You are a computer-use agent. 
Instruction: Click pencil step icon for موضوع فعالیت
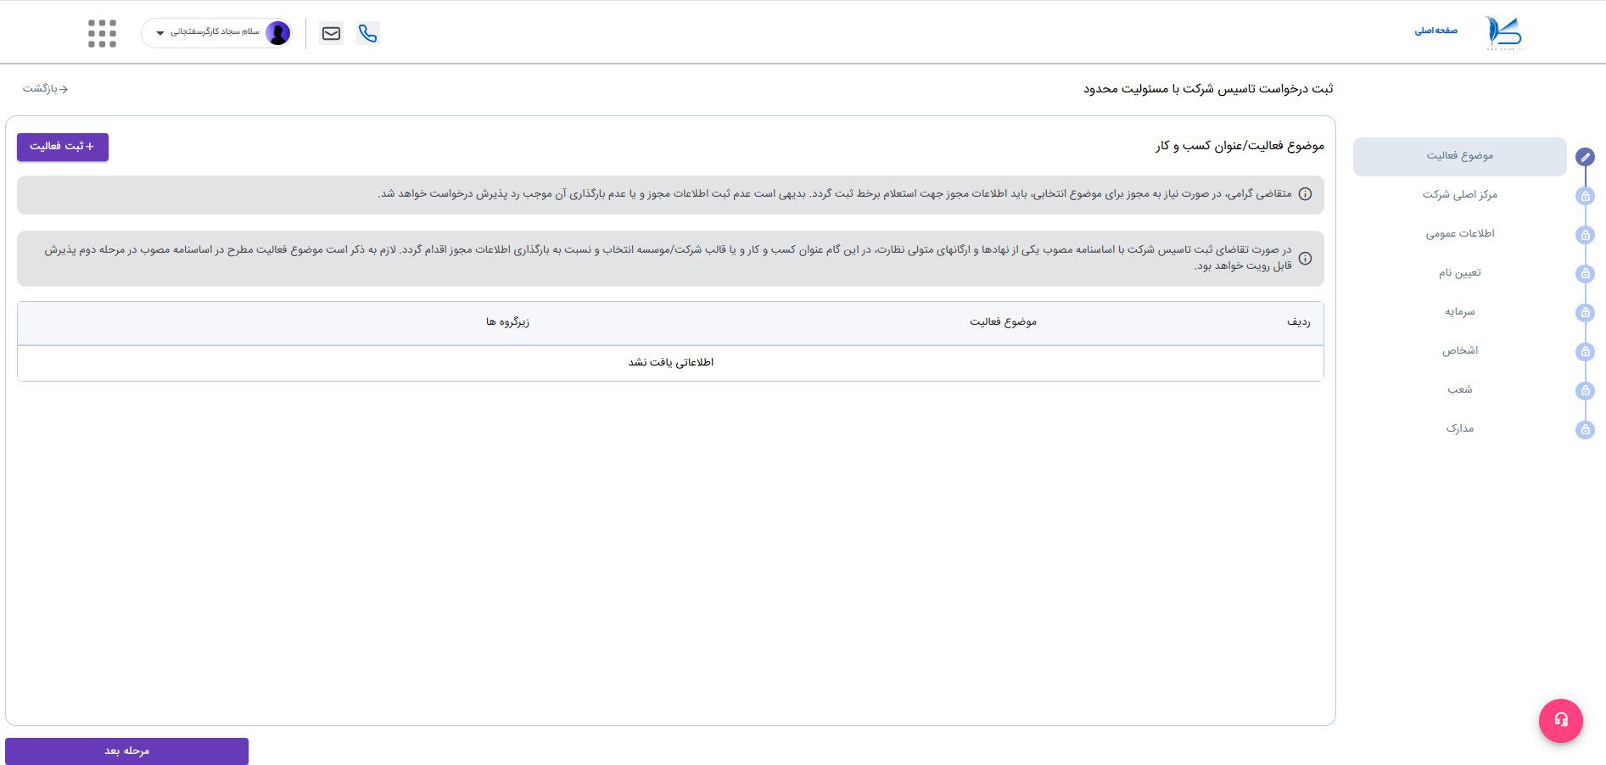coord(1585,157)
